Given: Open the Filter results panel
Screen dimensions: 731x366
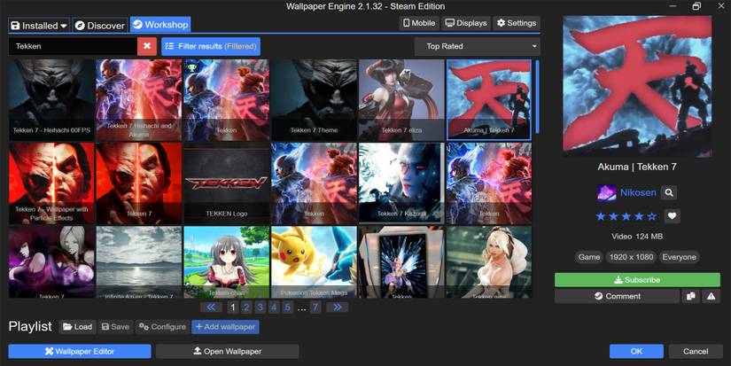Looking at the screenshot, I should click(x=211, y=46).
